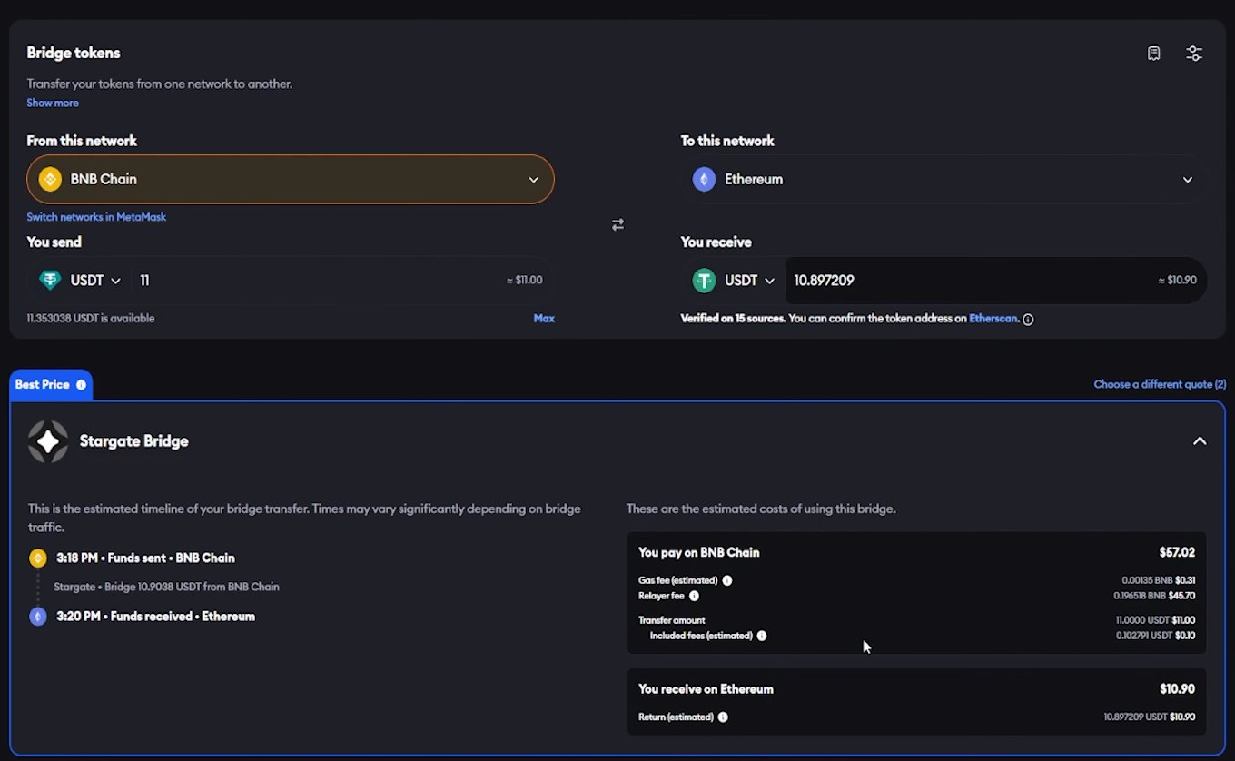Click the You receive amount input field
This screenshot has width=1235, height=761.
pos(908,281)
